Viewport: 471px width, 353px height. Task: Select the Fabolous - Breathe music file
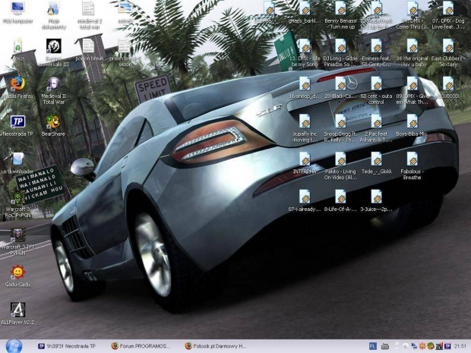pos(412,159)
